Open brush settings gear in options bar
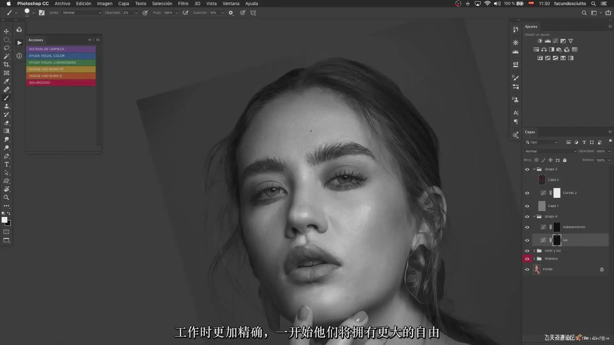This screenshot has width=614, height=345. pos(231,13)
